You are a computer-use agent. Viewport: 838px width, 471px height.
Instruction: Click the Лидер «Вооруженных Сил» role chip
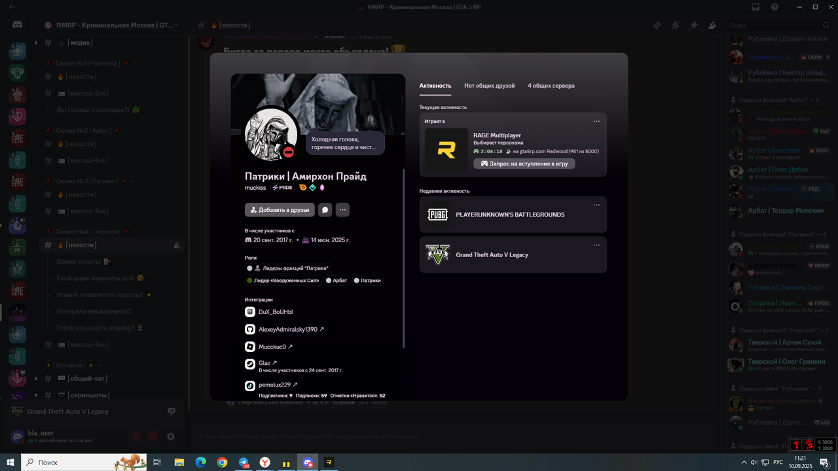click(283, 280)
